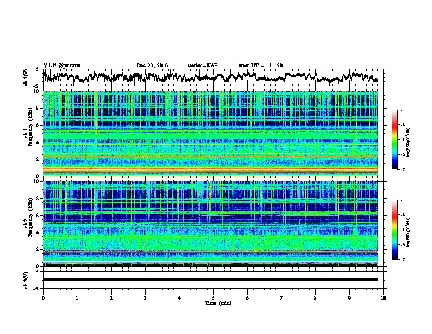Viewport: 432px width, 334px height.
Task: Click the time axis tick label '8'
Action: pos(315,297)
